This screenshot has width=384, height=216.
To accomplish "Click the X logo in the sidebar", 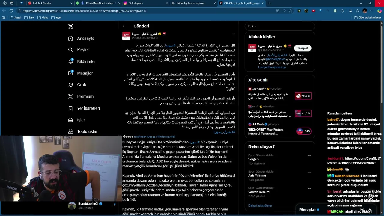I will [71, 26].
